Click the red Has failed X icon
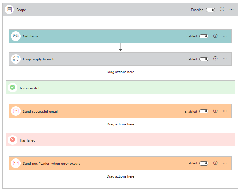Screen dimensions: 241x192 point(12,140)
